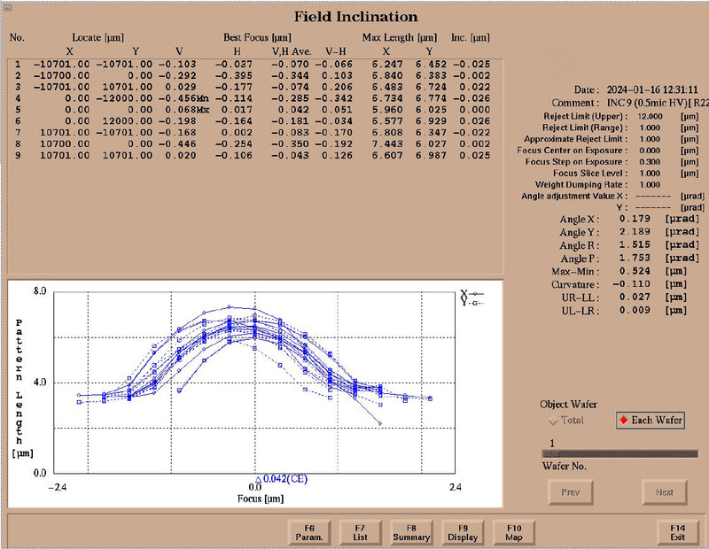Select the Total object wafer option
709x549 pixels.
[554, 420]
